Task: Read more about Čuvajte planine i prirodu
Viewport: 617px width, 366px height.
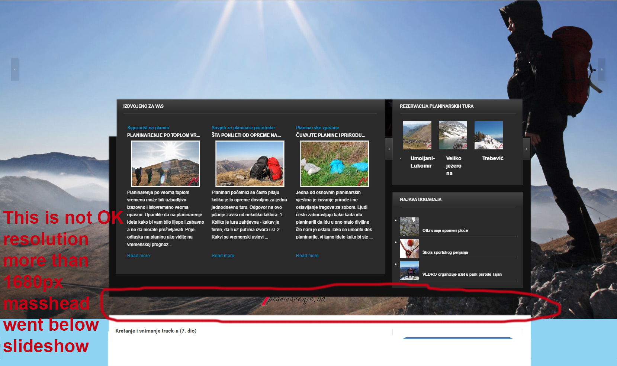Action: (x=307, y=256)
